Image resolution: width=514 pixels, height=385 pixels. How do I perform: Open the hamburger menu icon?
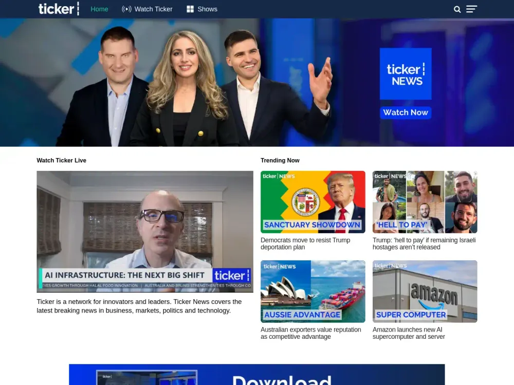point(471,9)
